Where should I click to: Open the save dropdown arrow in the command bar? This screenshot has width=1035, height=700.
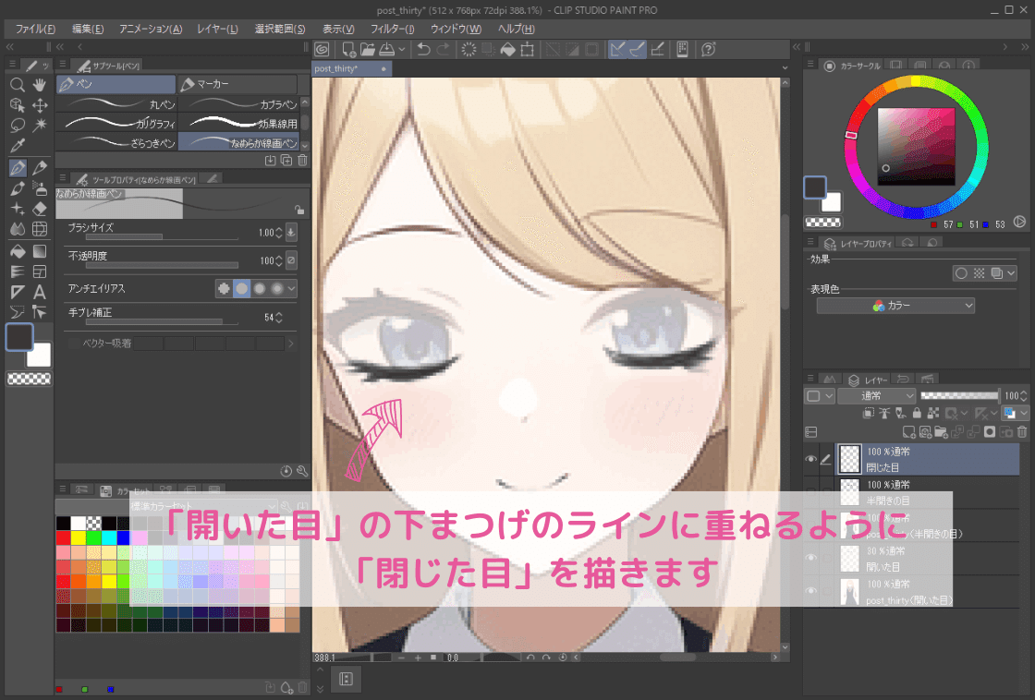[x=401, y=50]
